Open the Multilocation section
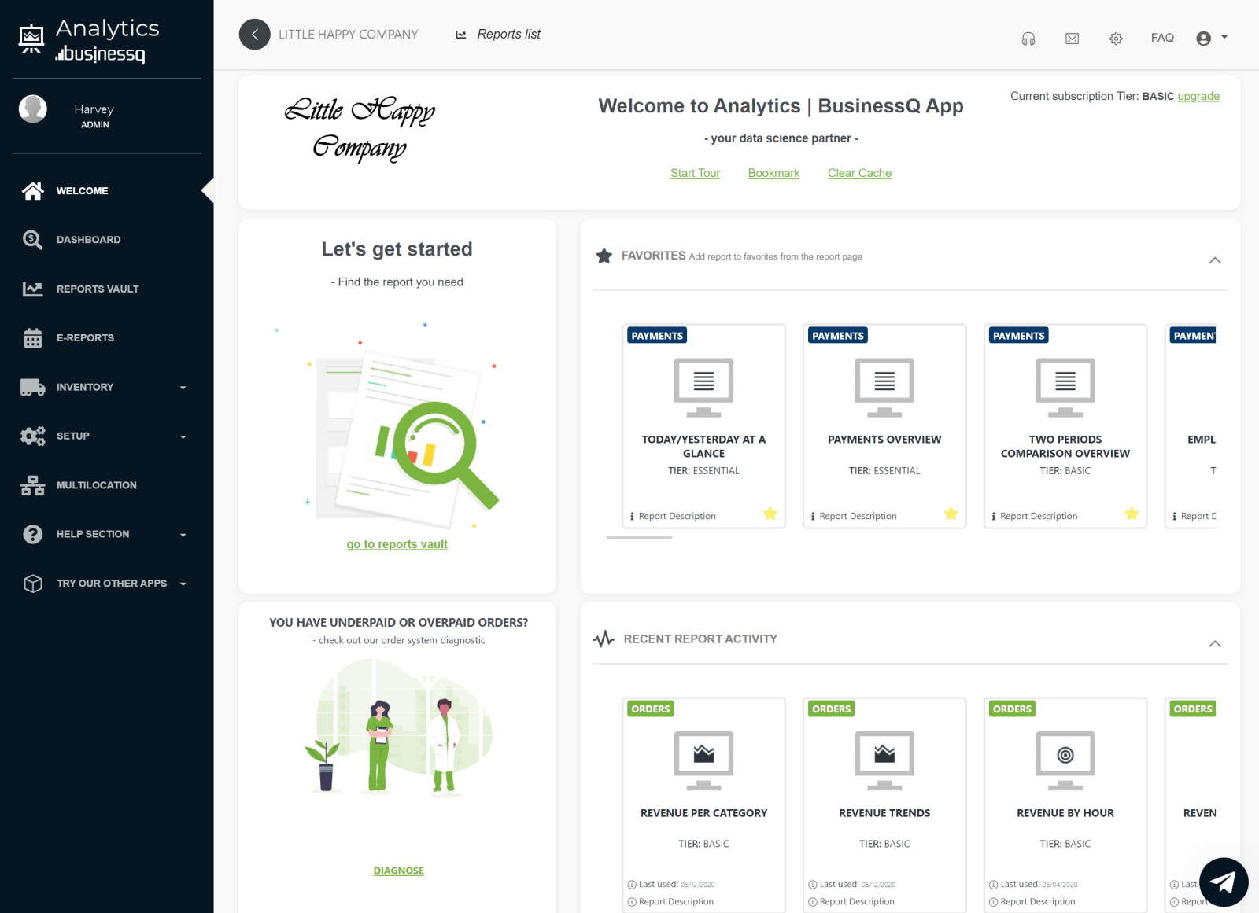Screen dimensions: 1259x913 click(x=96, y=485)
